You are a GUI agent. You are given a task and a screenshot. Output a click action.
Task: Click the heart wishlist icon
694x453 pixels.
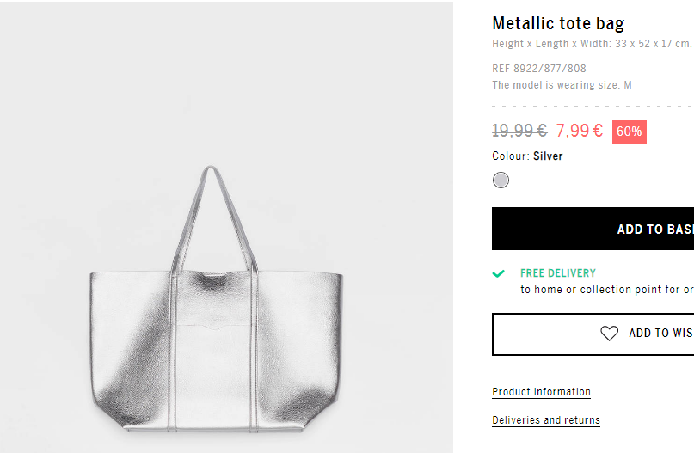point(609,334)
